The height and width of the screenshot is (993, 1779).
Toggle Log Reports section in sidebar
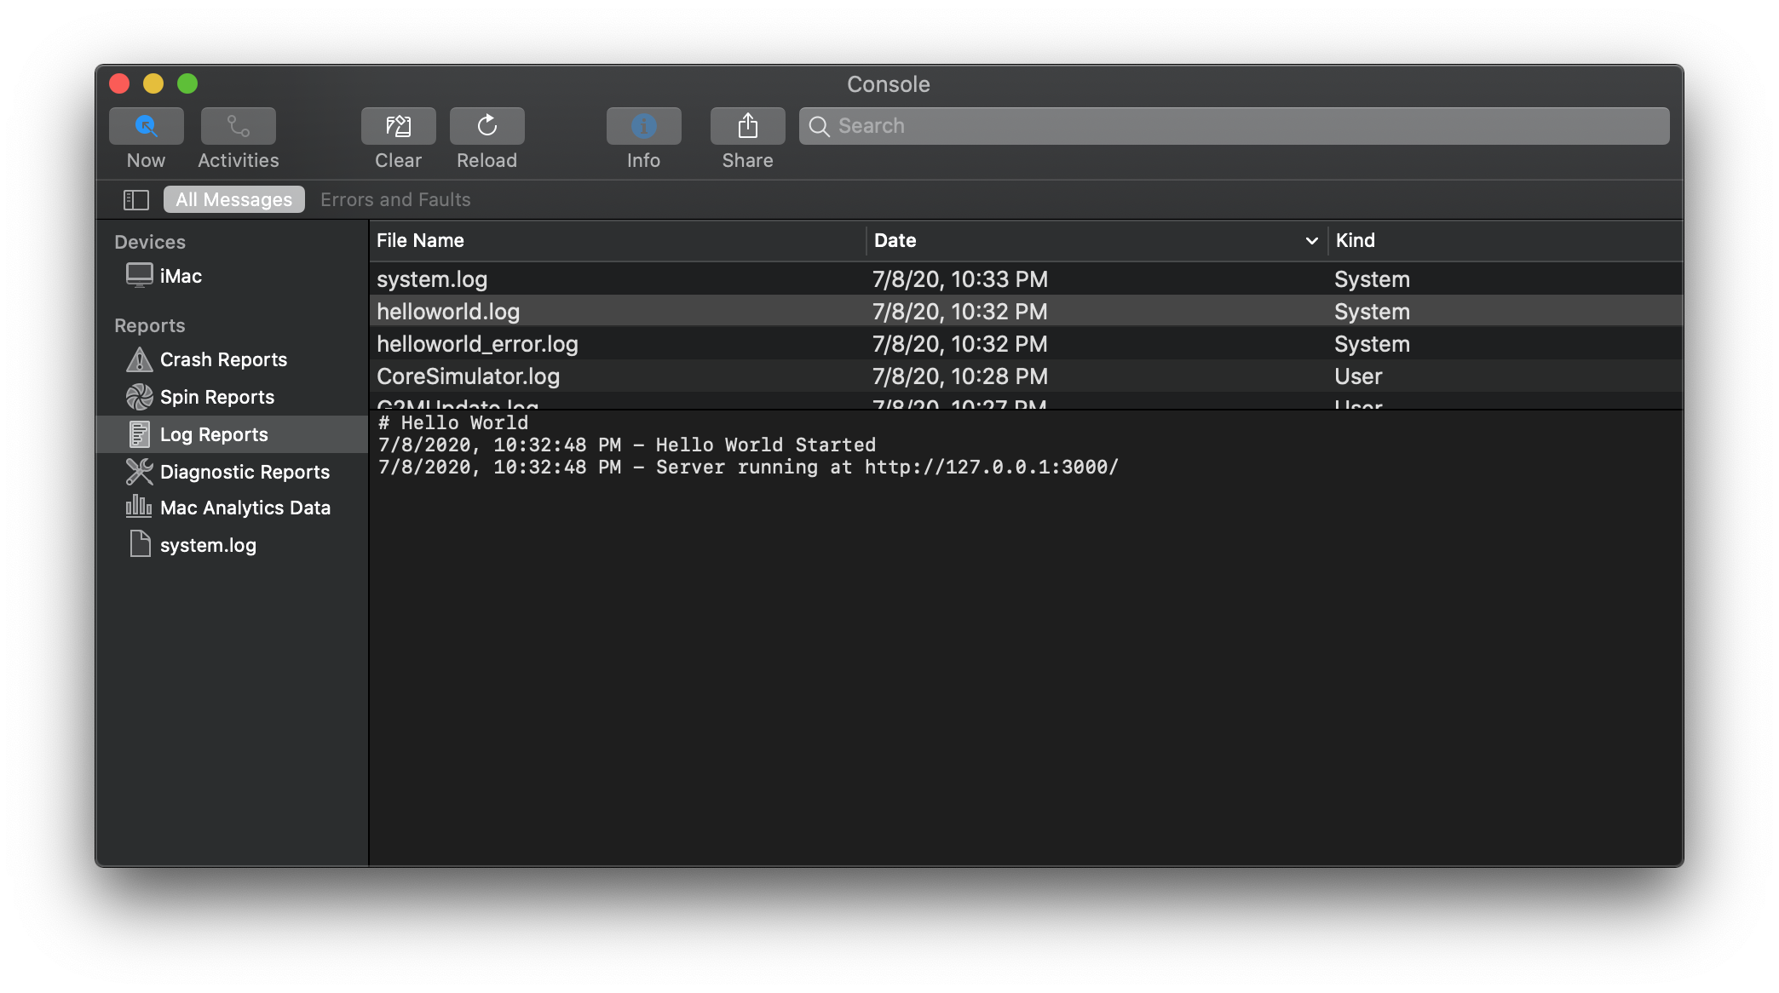[x=214, y=433]
